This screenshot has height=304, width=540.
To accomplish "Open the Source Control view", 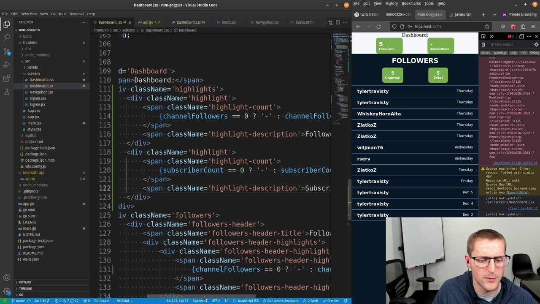I will tap(7, 51).
